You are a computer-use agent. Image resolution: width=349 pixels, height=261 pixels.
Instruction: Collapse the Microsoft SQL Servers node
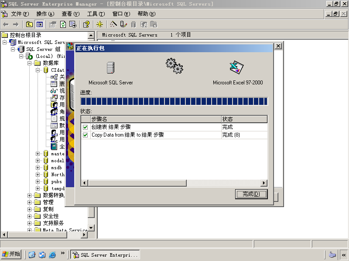5,42
